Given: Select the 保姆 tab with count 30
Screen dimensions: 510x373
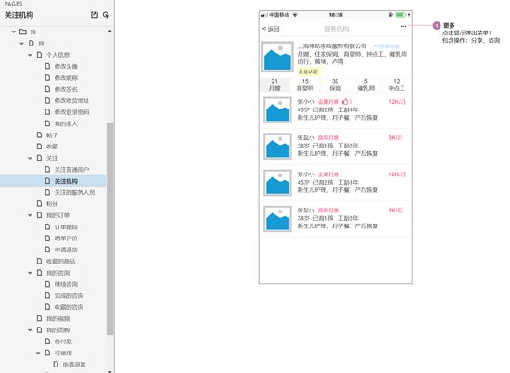Looking at the screenshot, I should 336,84.
